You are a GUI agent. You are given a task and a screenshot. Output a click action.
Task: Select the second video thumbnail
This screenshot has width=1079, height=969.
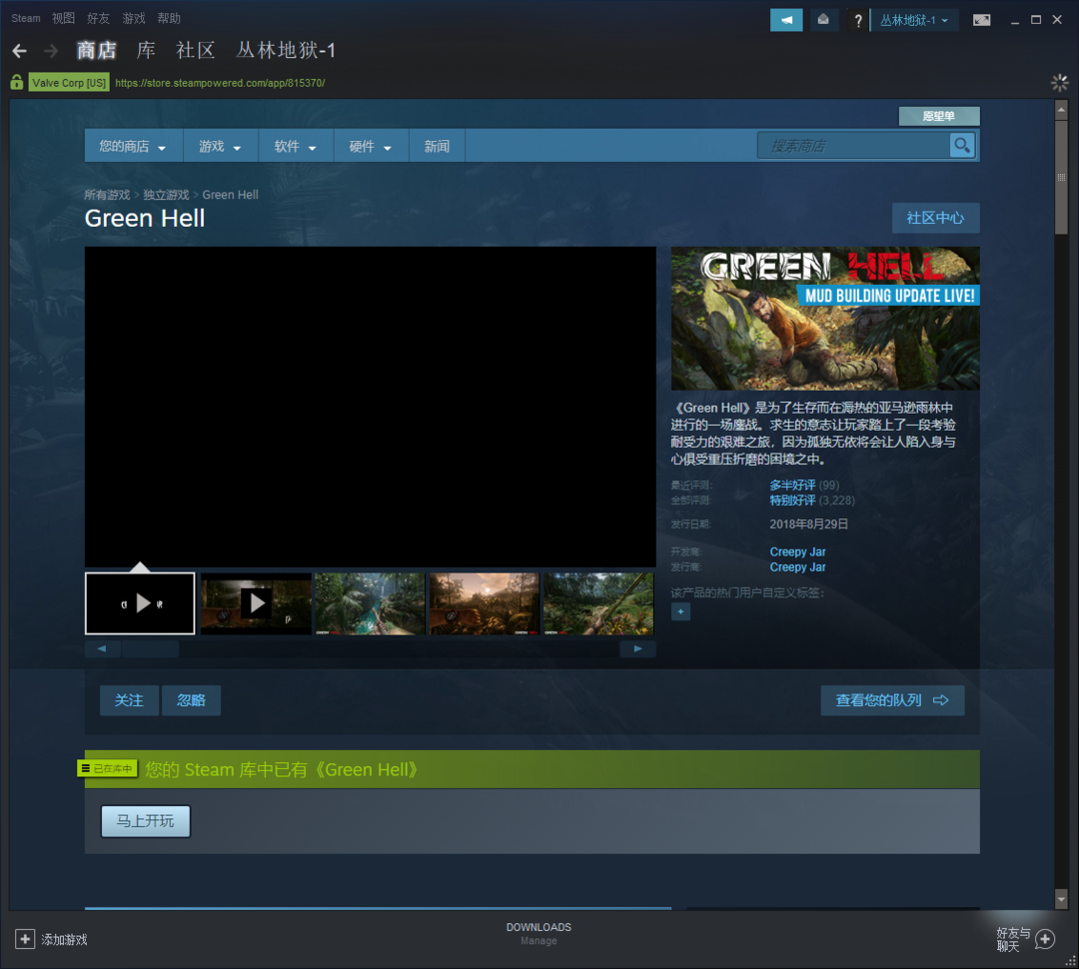click(x=256, y=603)
